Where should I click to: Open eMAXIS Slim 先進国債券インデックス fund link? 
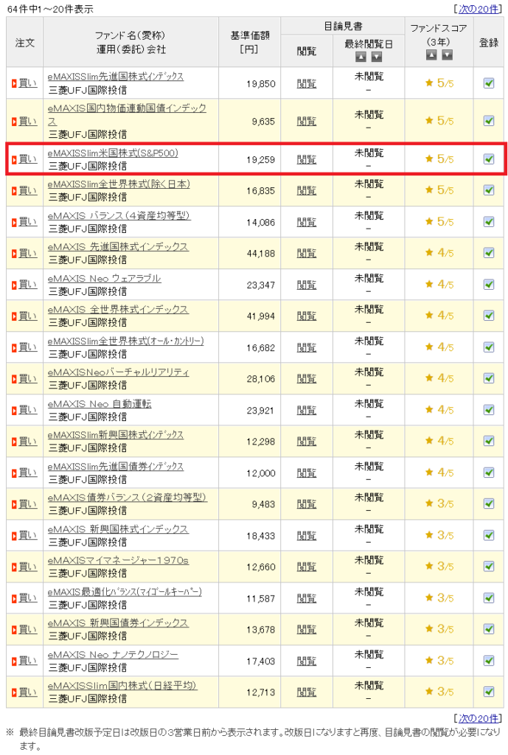click(x=116, y=466)
